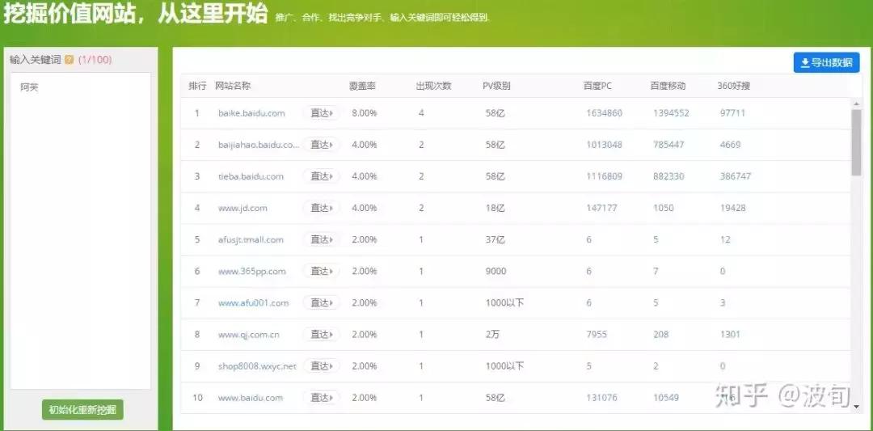Click the 386747 360好搜 value
This screenshot has width=873, height=431.
coord(736,176)
